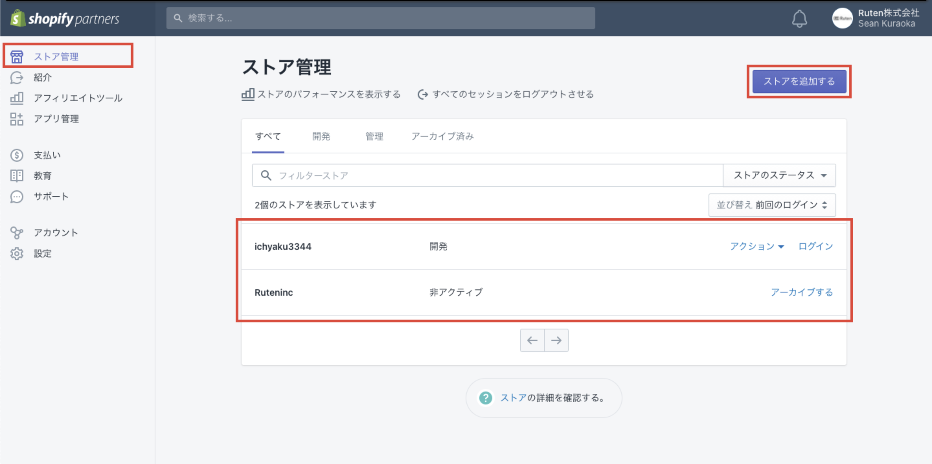Viewport: 932px width, 464px height.
Task: Click the magnifier icon in フィルターストア field
Action: 266,175
